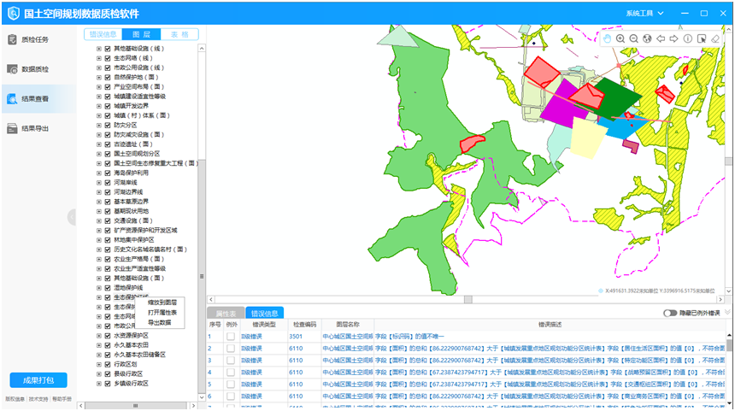
Task: Open 结果导出 in the sidebar
Action: [x=38, y=128]
